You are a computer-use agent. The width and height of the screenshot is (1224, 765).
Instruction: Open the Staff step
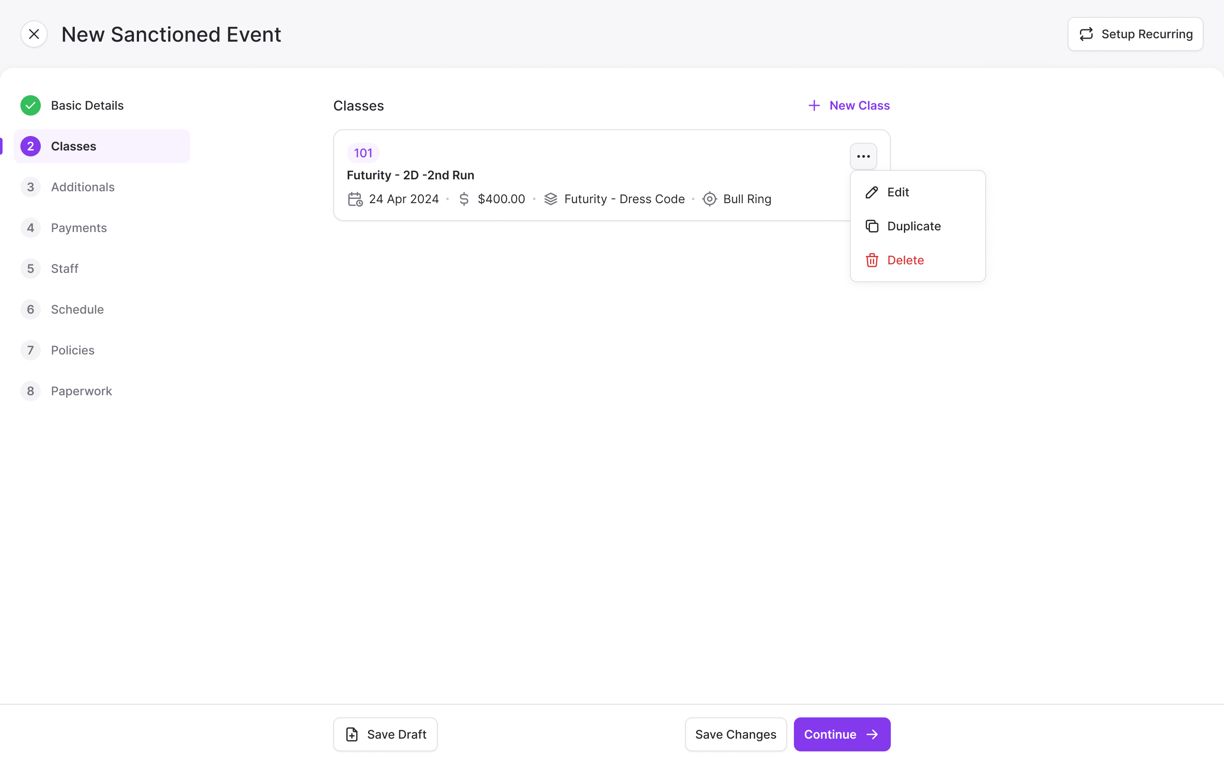point(102,269)
